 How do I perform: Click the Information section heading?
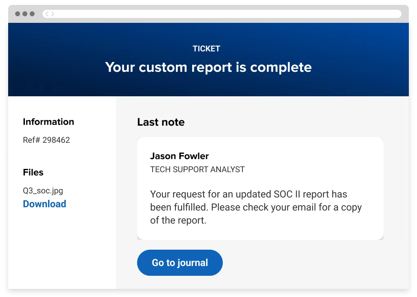click(48, 122)
